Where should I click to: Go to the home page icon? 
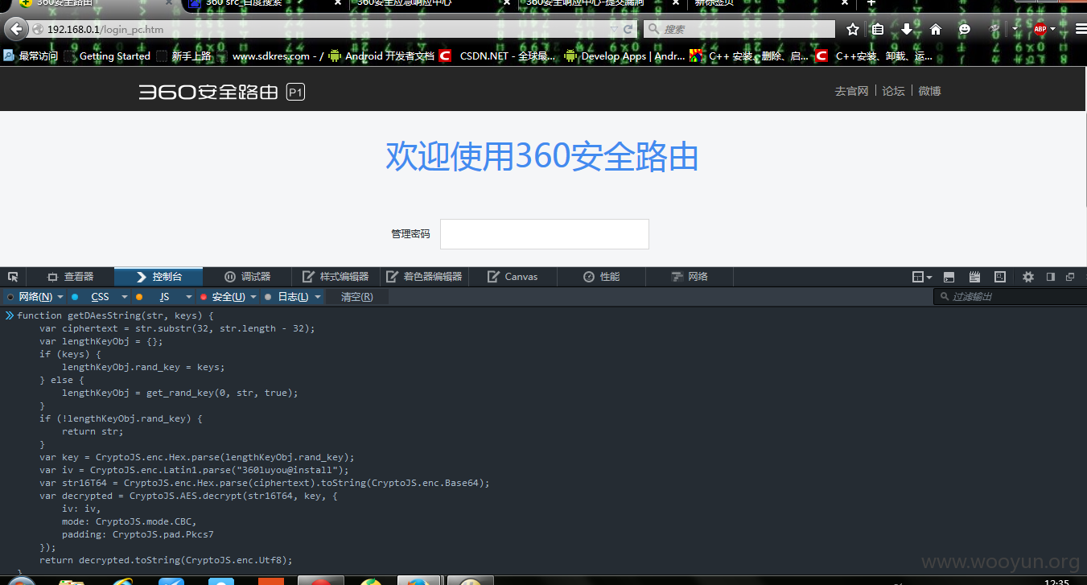click(x=935, y=29)
